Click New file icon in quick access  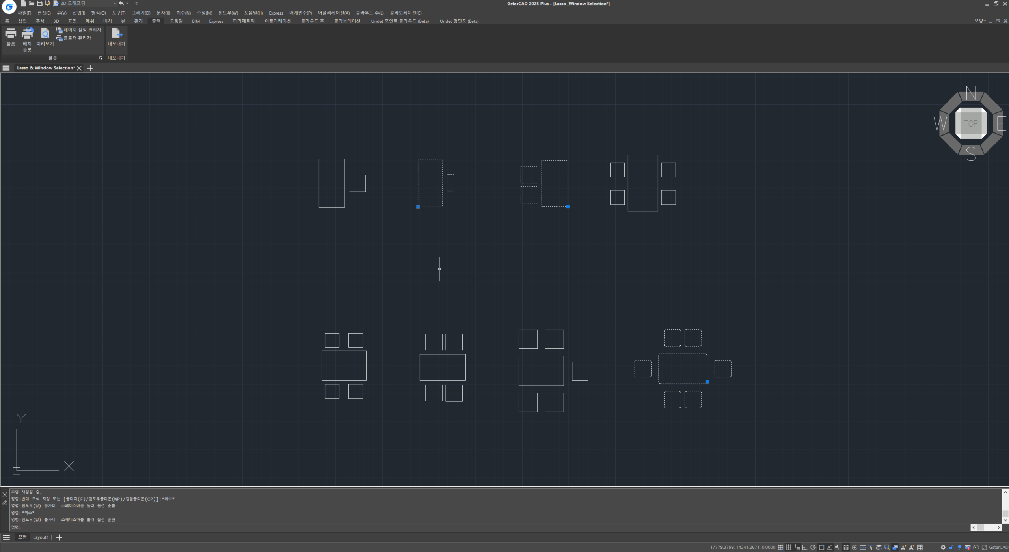tap(23, 3)
